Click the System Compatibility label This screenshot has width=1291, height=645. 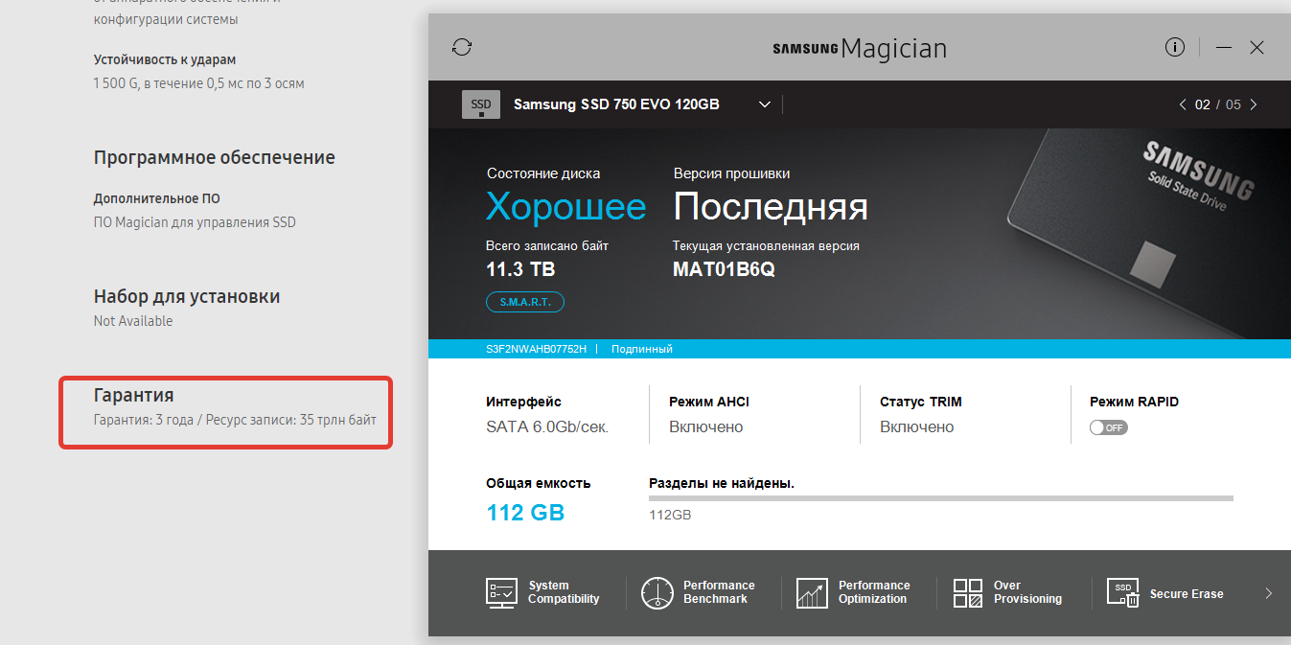(x=564, y=592)
